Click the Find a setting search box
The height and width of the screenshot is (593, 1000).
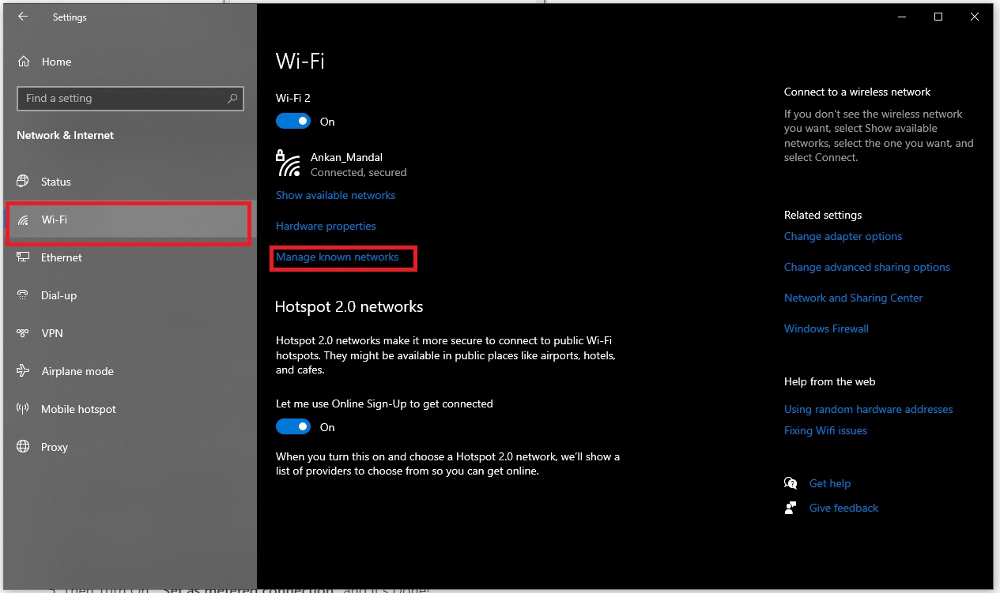[x=130, y=98]
